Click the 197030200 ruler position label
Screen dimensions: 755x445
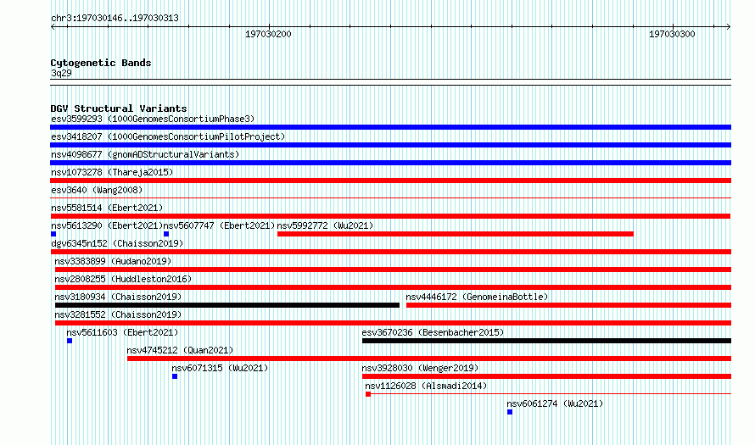(x=268, y=34)
